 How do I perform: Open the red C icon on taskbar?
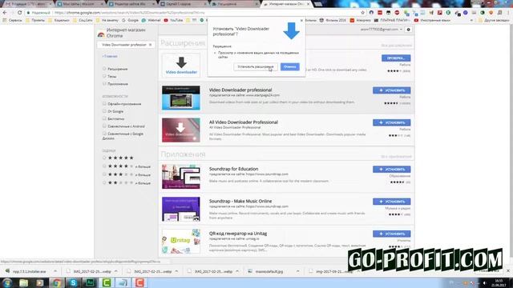(x=139, y=282)
